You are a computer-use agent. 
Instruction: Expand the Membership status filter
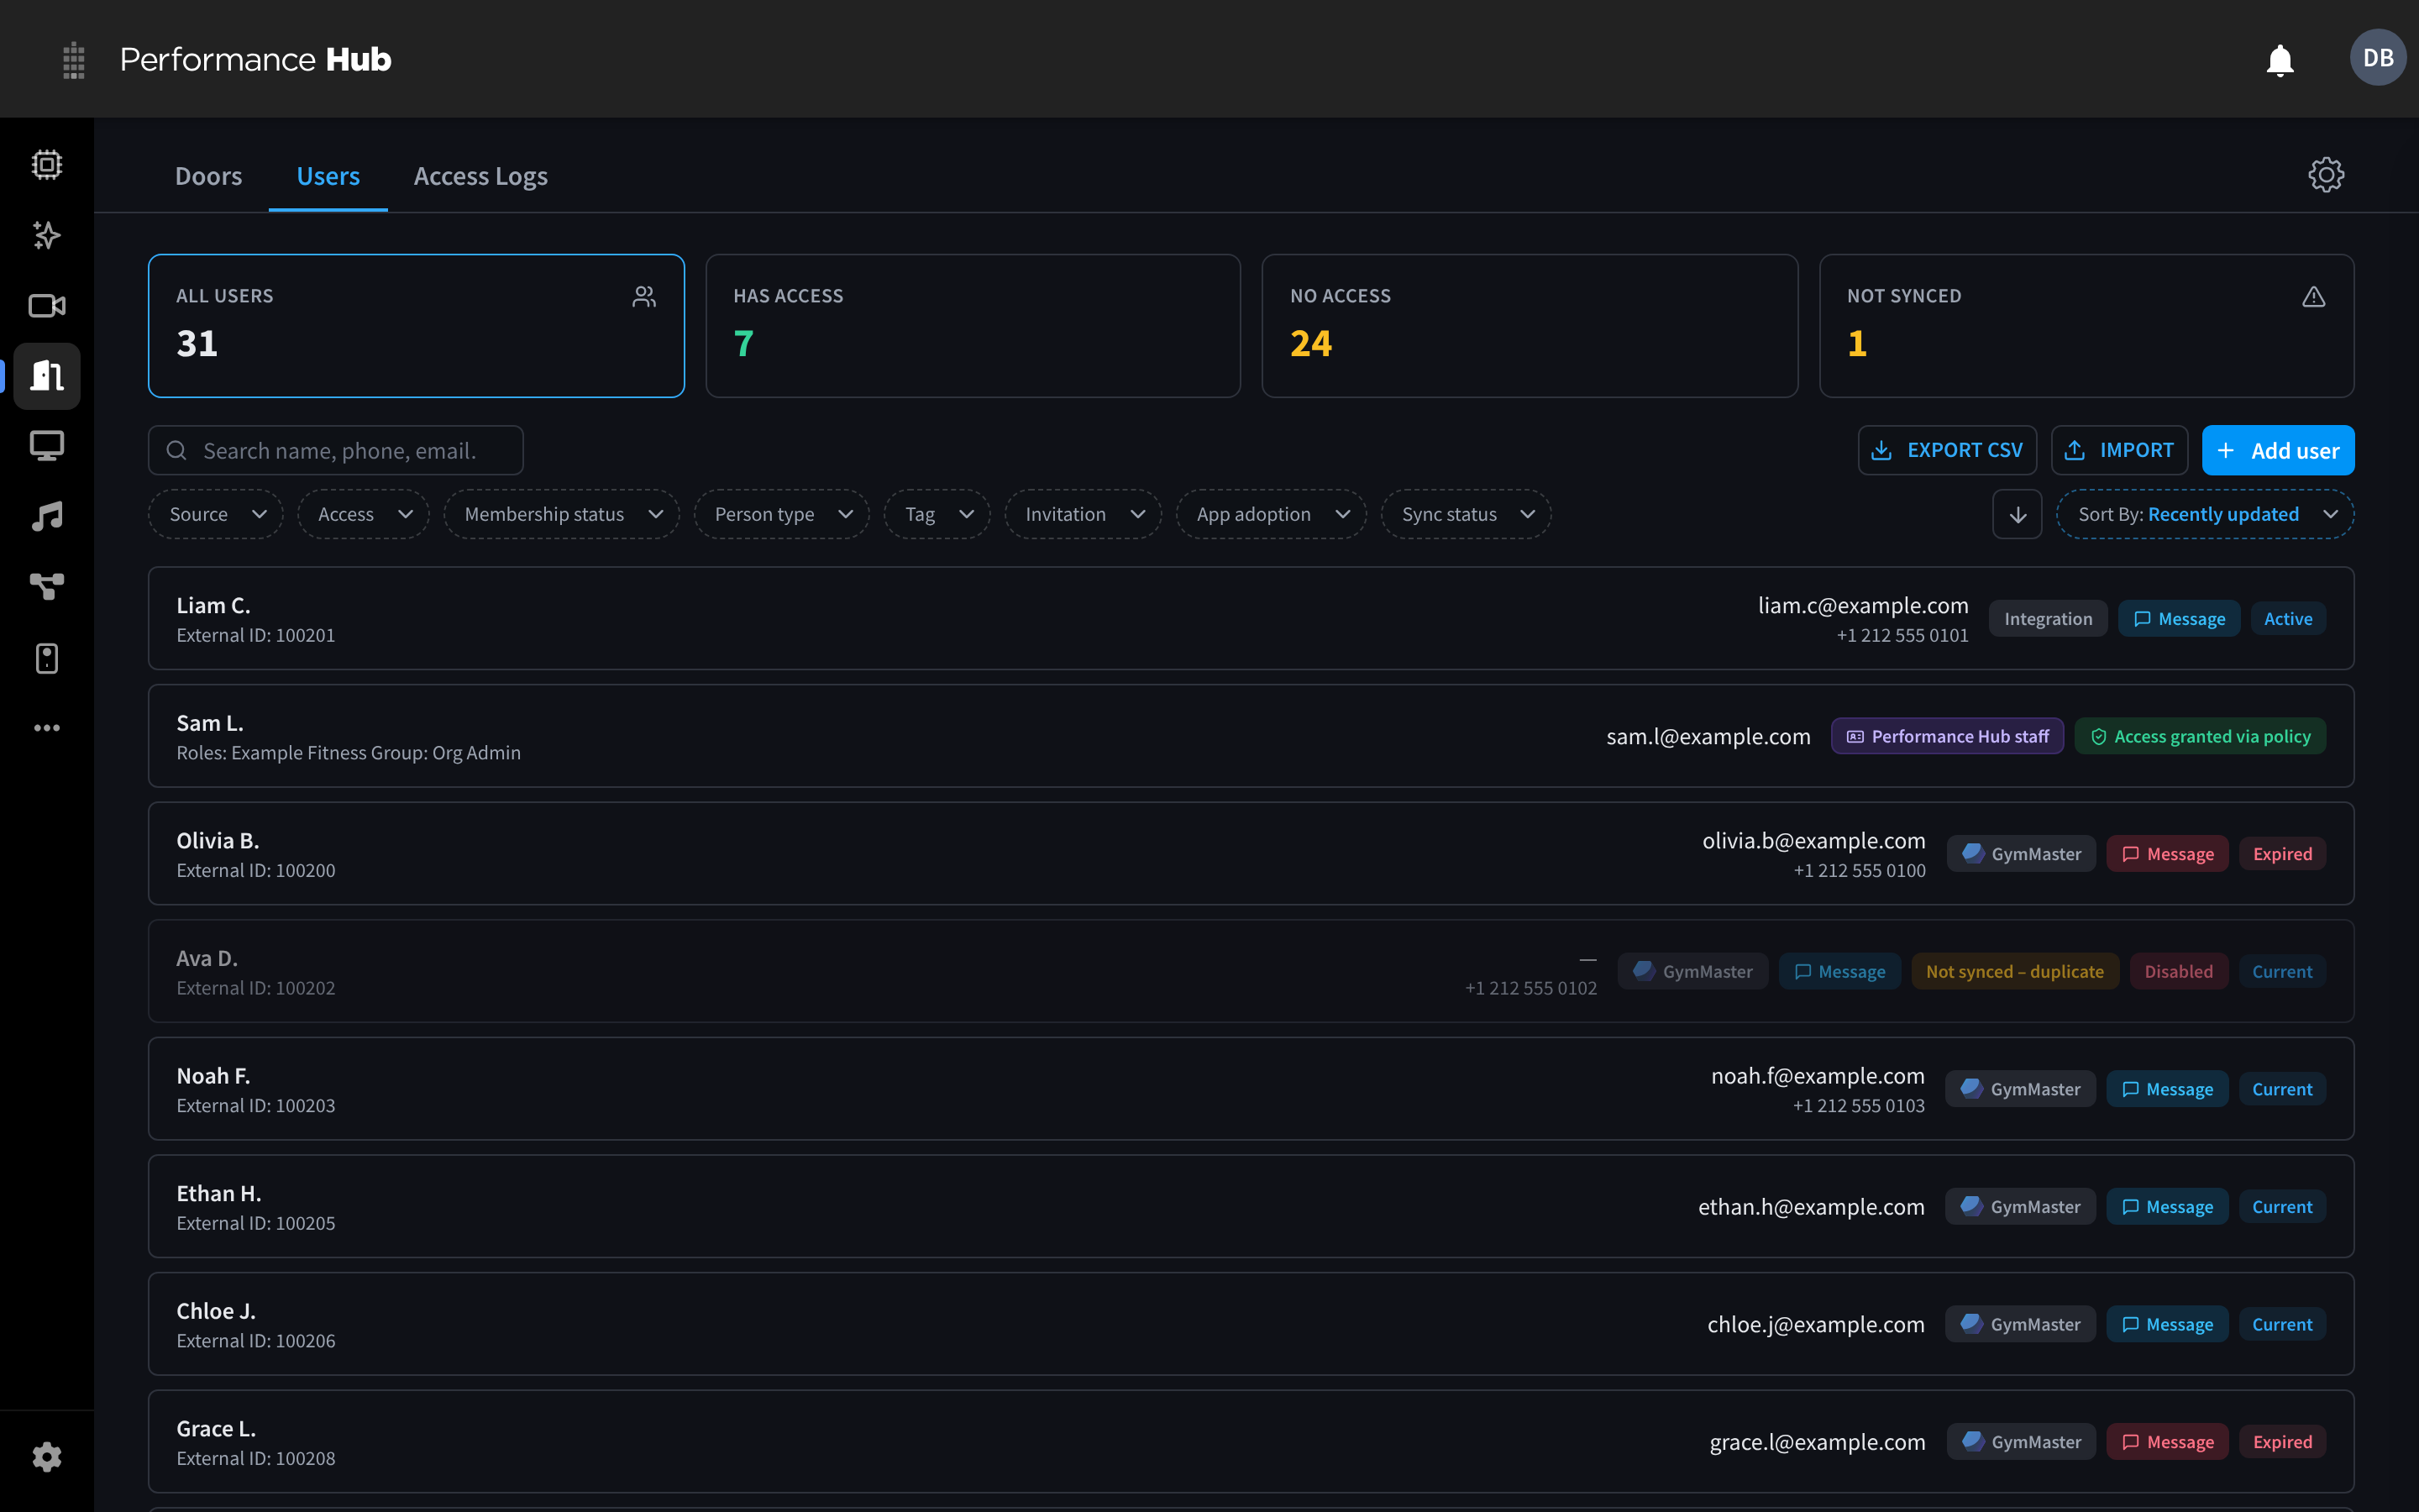click(x=562, y=514)
